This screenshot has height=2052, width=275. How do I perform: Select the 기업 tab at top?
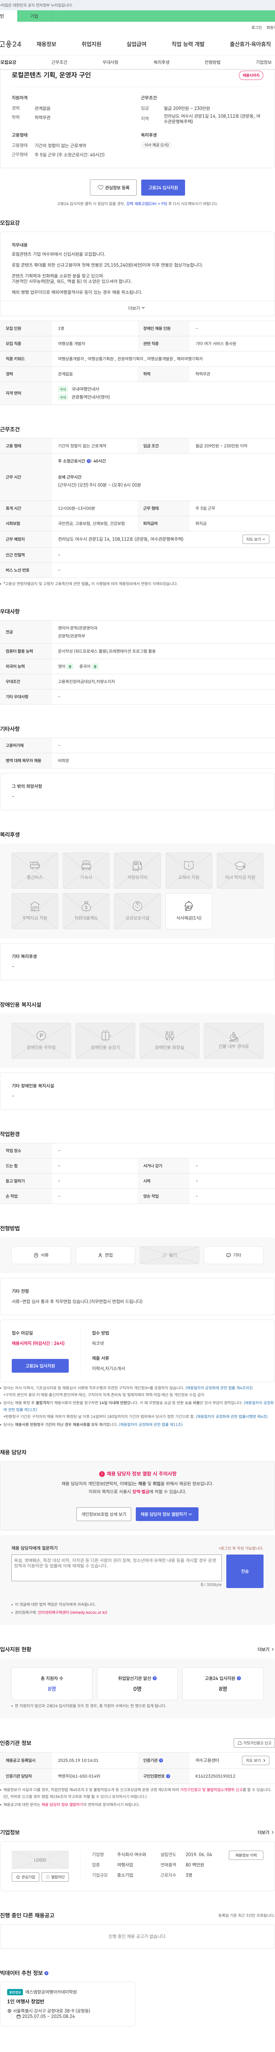[34, 16]
